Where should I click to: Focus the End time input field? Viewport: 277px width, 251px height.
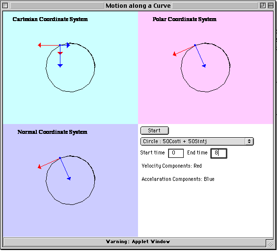219,153
